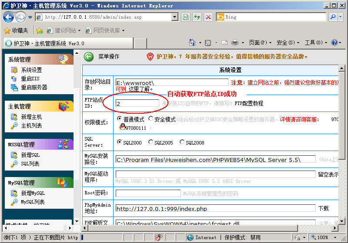The height and width of the screenshot is (243, 348).
Task: Click the favorites star icon
Action: tap(7, 30)
